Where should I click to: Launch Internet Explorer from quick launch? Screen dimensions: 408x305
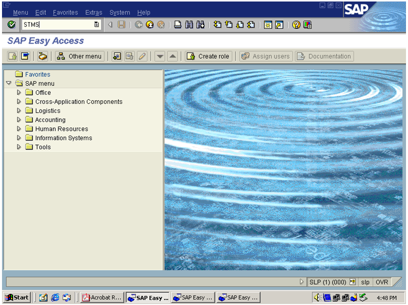click(x=55, y=297)
